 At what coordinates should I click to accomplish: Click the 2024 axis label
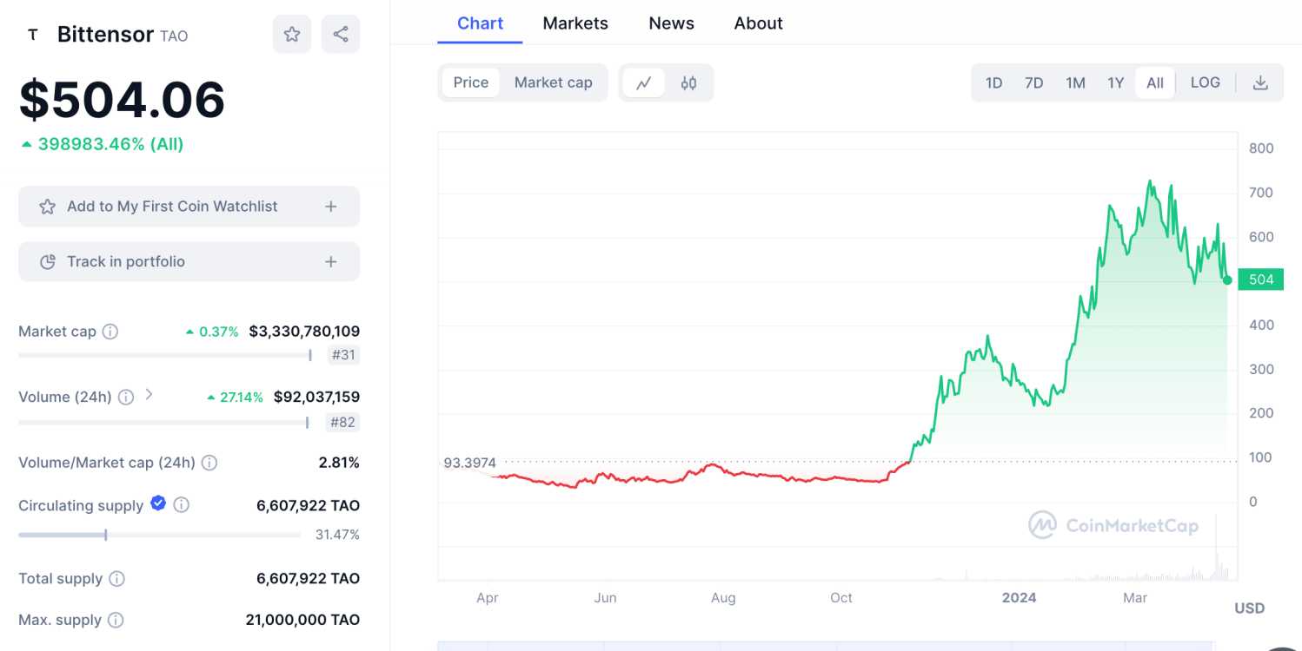click(x=1019, y=598)
